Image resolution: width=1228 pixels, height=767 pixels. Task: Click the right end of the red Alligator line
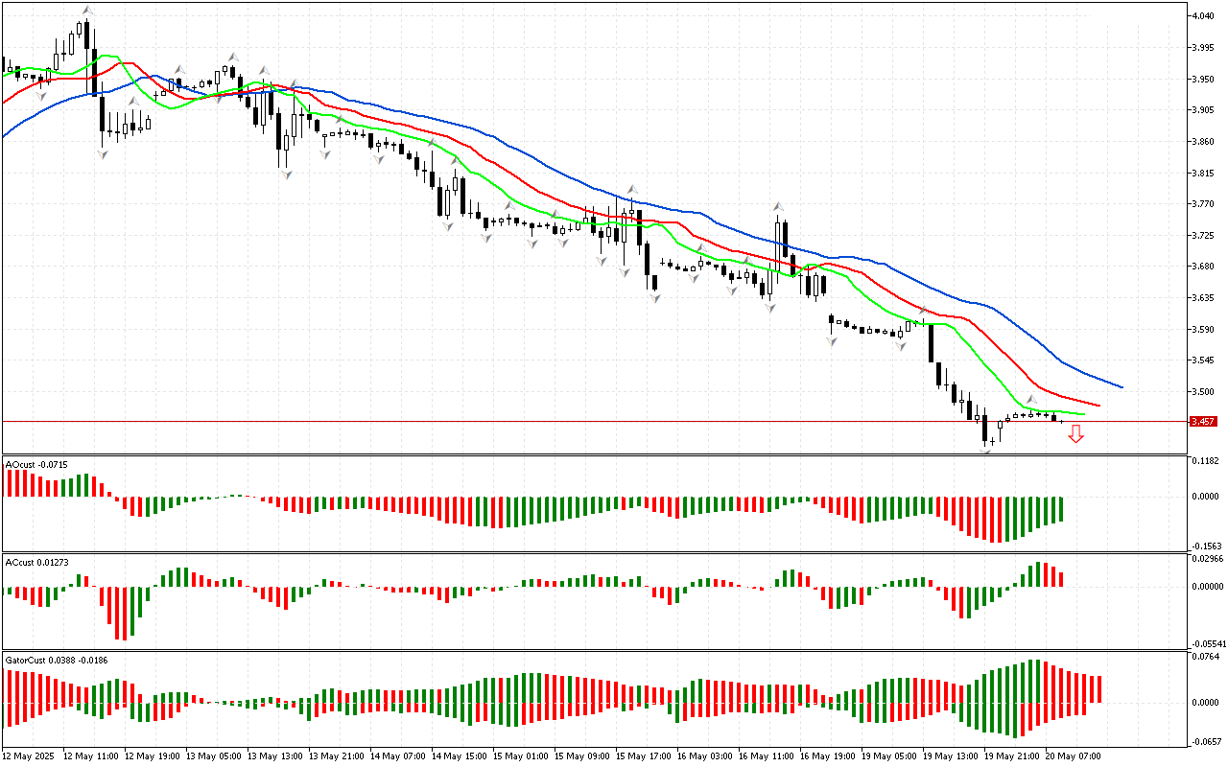1098,405
